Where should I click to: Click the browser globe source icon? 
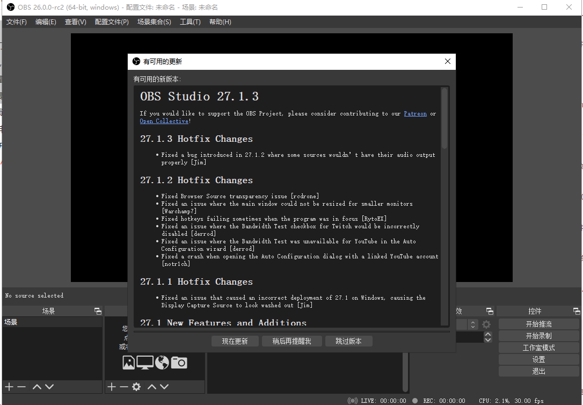[x=162, y=363]
